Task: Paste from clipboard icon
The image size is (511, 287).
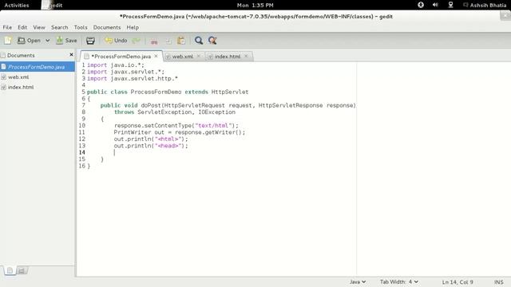Action: [181, 41]
